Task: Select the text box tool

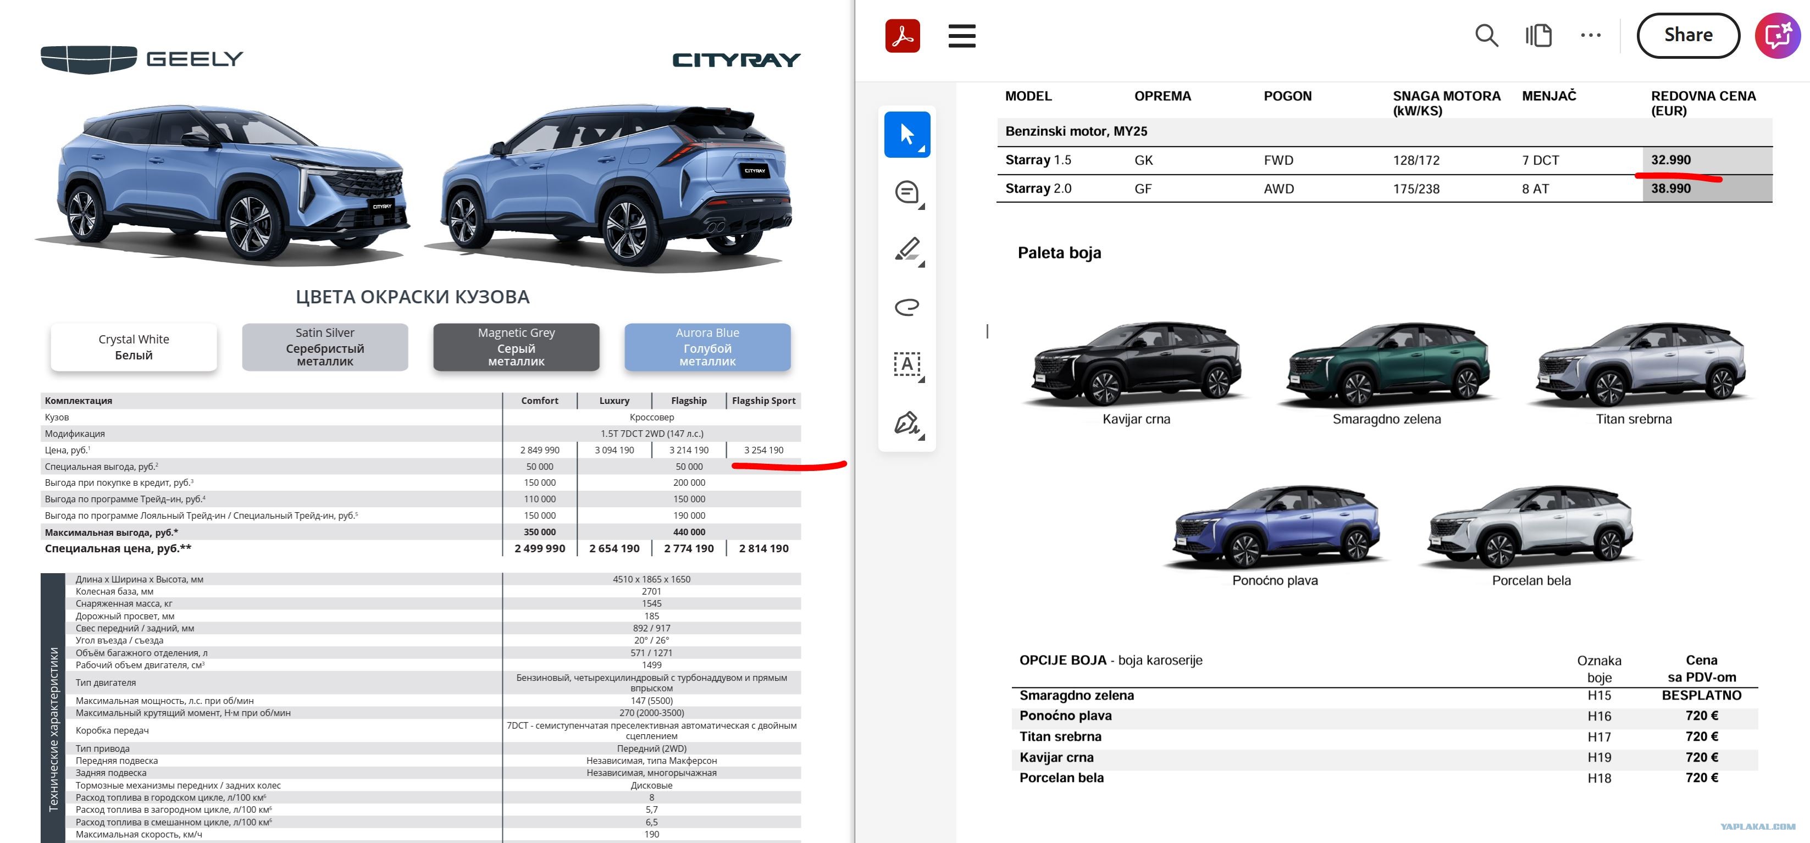Action: 907,364
